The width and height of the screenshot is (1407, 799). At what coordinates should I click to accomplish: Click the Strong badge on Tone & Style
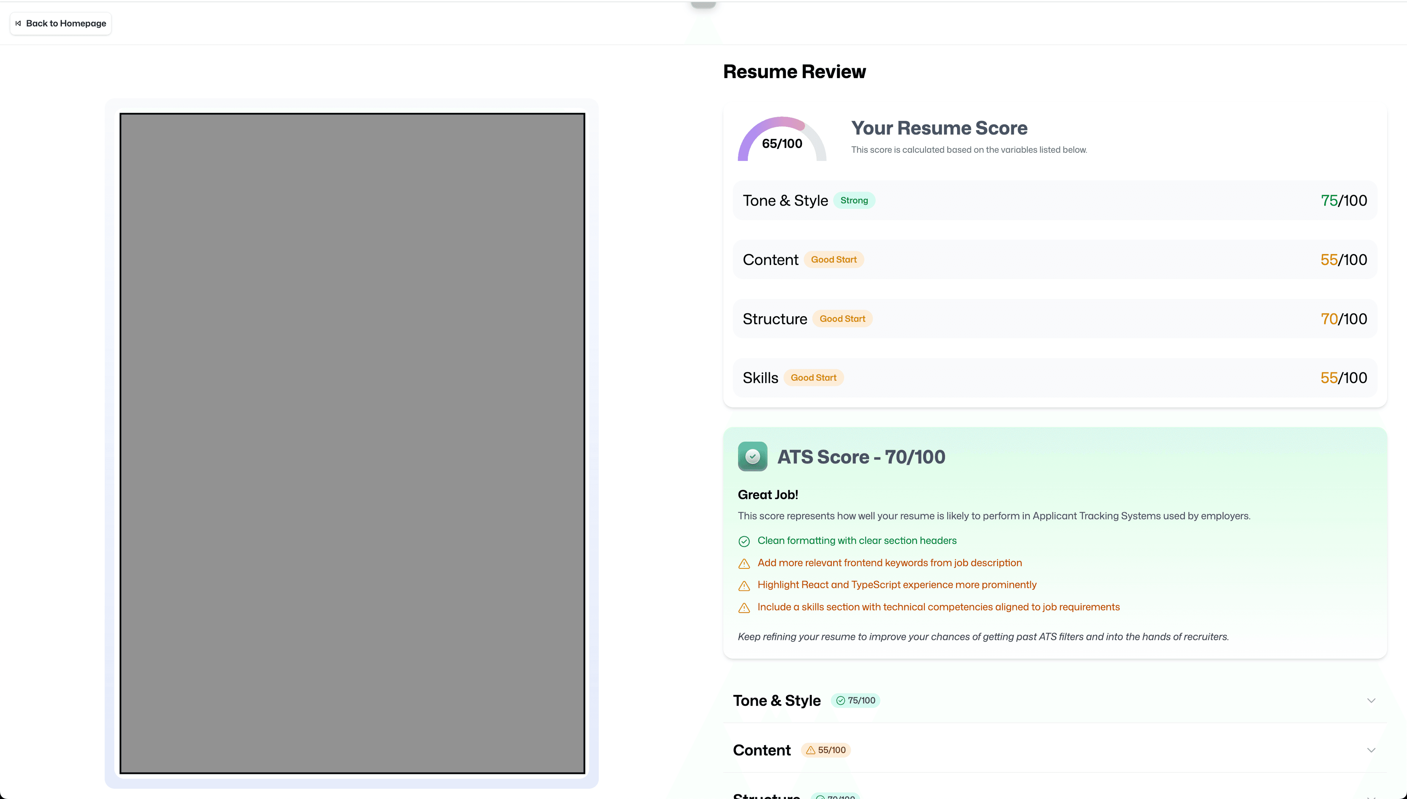coord(853,200)
